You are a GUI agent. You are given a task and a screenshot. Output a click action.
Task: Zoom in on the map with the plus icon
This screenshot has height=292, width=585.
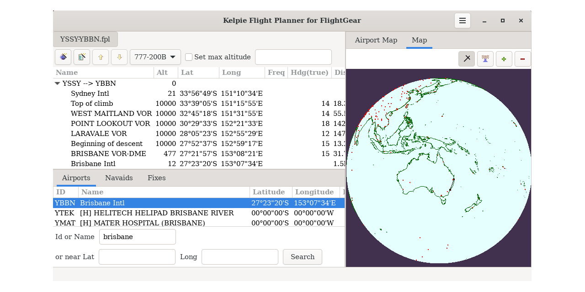(504, 59)
